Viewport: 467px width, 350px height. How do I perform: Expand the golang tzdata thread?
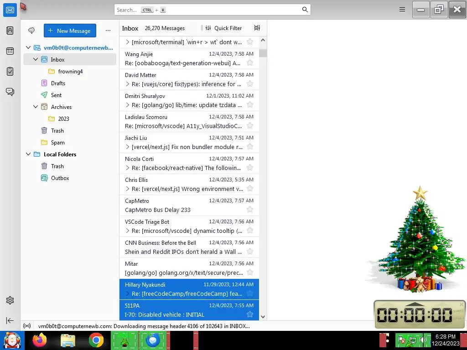128,105
